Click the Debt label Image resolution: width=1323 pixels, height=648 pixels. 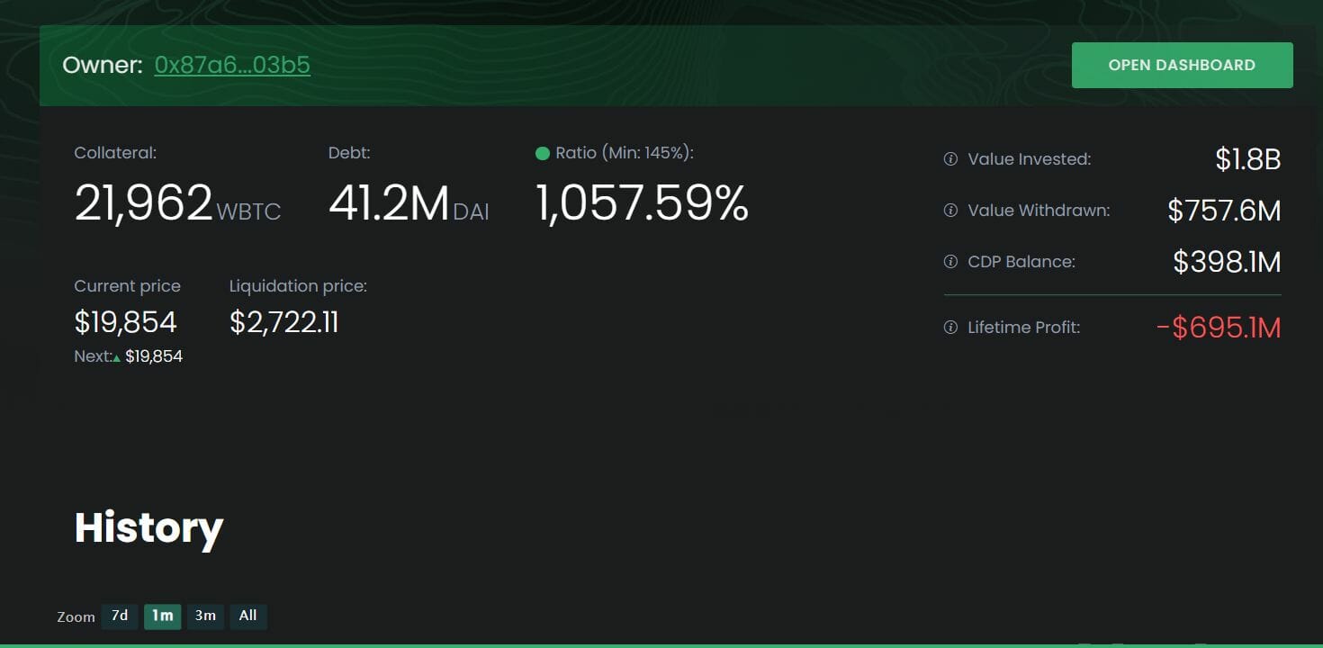point(349,153)
